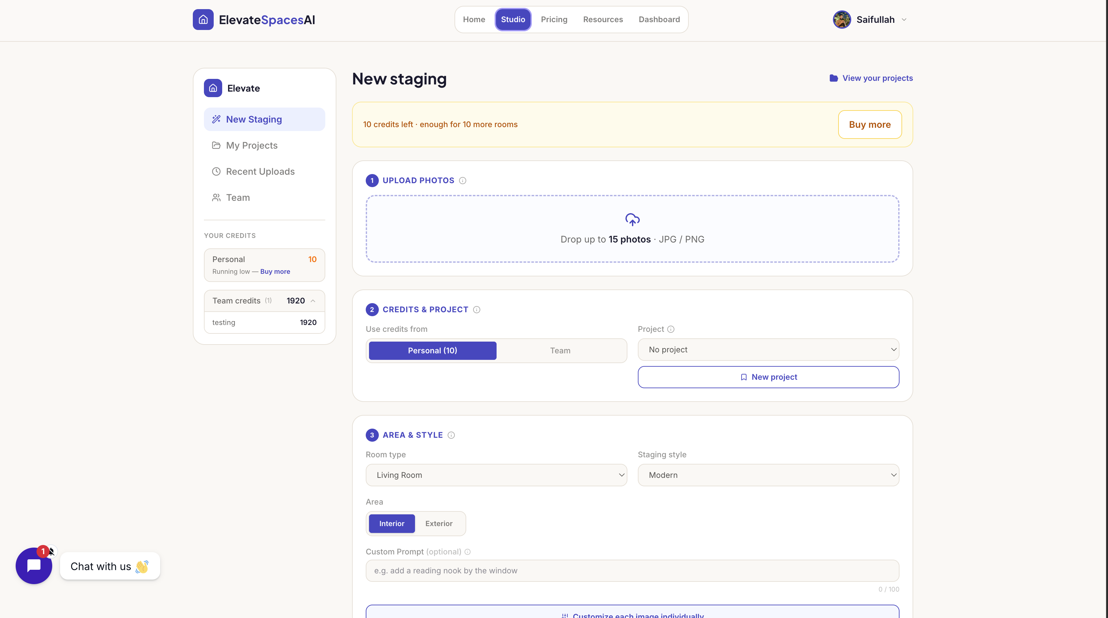Collapse the Team credits section chevron
Image resolution: width=1108 pixels, height=618 pixels.
coord(313,301)
